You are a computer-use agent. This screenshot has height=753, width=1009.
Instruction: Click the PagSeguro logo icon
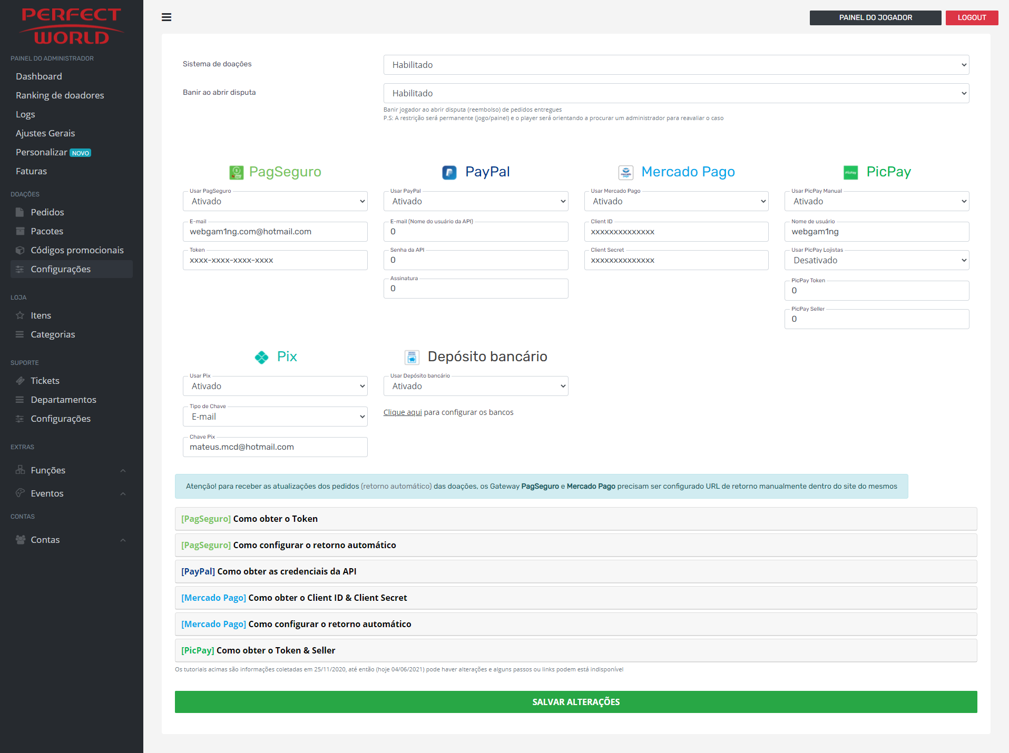[x=237, y=172]
